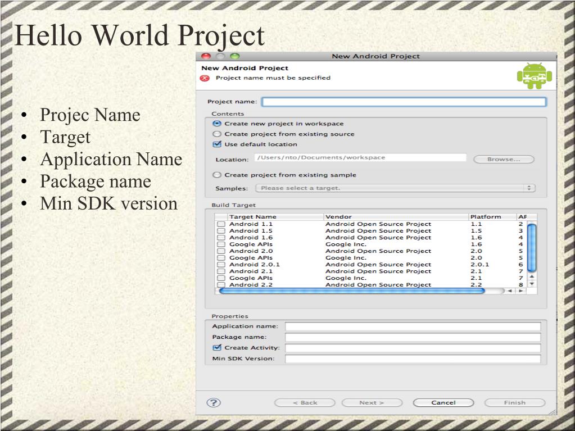Click the Vendor cell of the Android 2.2 row
The width and height of the screenshot is (575, 431).
tap(378, 285)
